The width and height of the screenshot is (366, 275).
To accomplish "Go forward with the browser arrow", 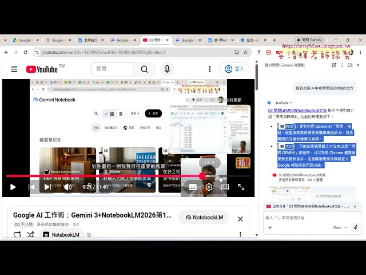I will pyautogui.click(x=15, y=52).
